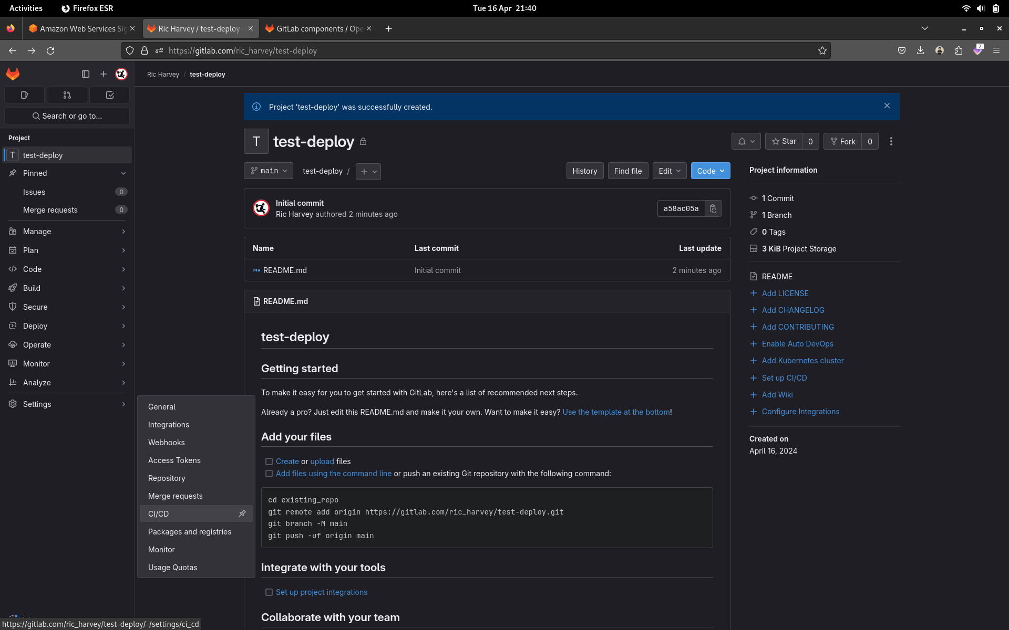This screenshot has width=1009, height=630.
Task: Click the site lock icon in address bar
Action: click(145, 50)
